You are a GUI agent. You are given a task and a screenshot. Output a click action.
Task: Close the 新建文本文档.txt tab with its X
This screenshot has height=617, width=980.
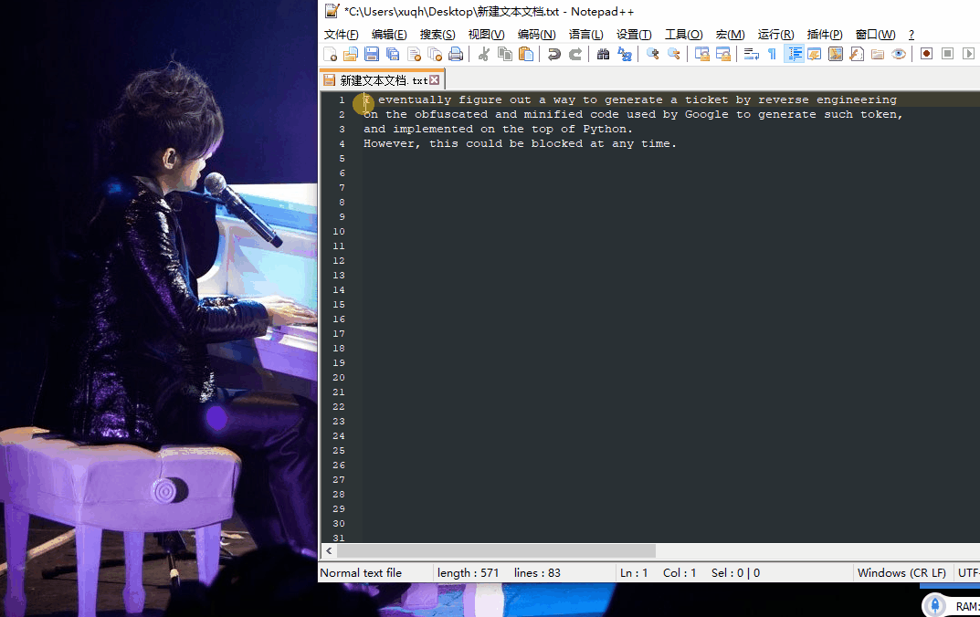435,80
